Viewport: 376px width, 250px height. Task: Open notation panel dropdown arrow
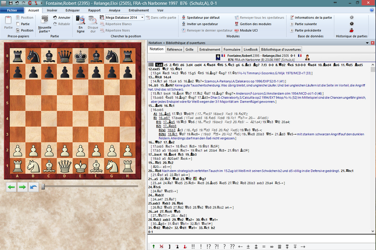pyautogui.click(x=367, y=43)
